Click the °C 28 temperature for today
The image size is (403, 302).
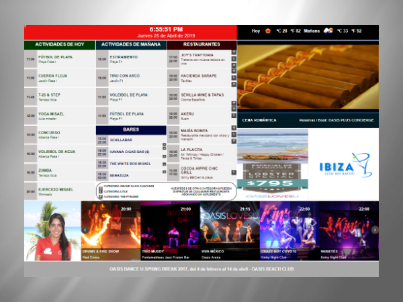pos(281,31)
